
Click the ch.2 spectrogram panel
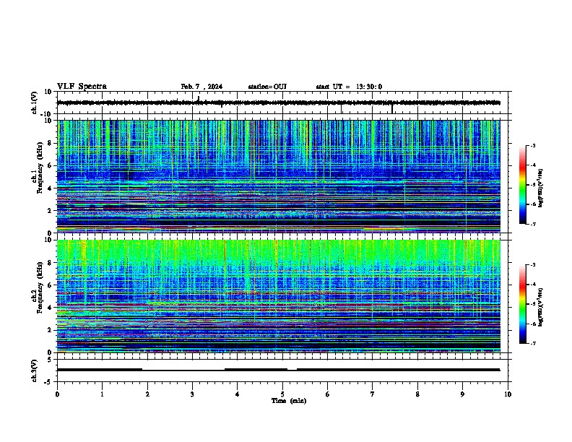pyautogui.click(x=279, y=296)
